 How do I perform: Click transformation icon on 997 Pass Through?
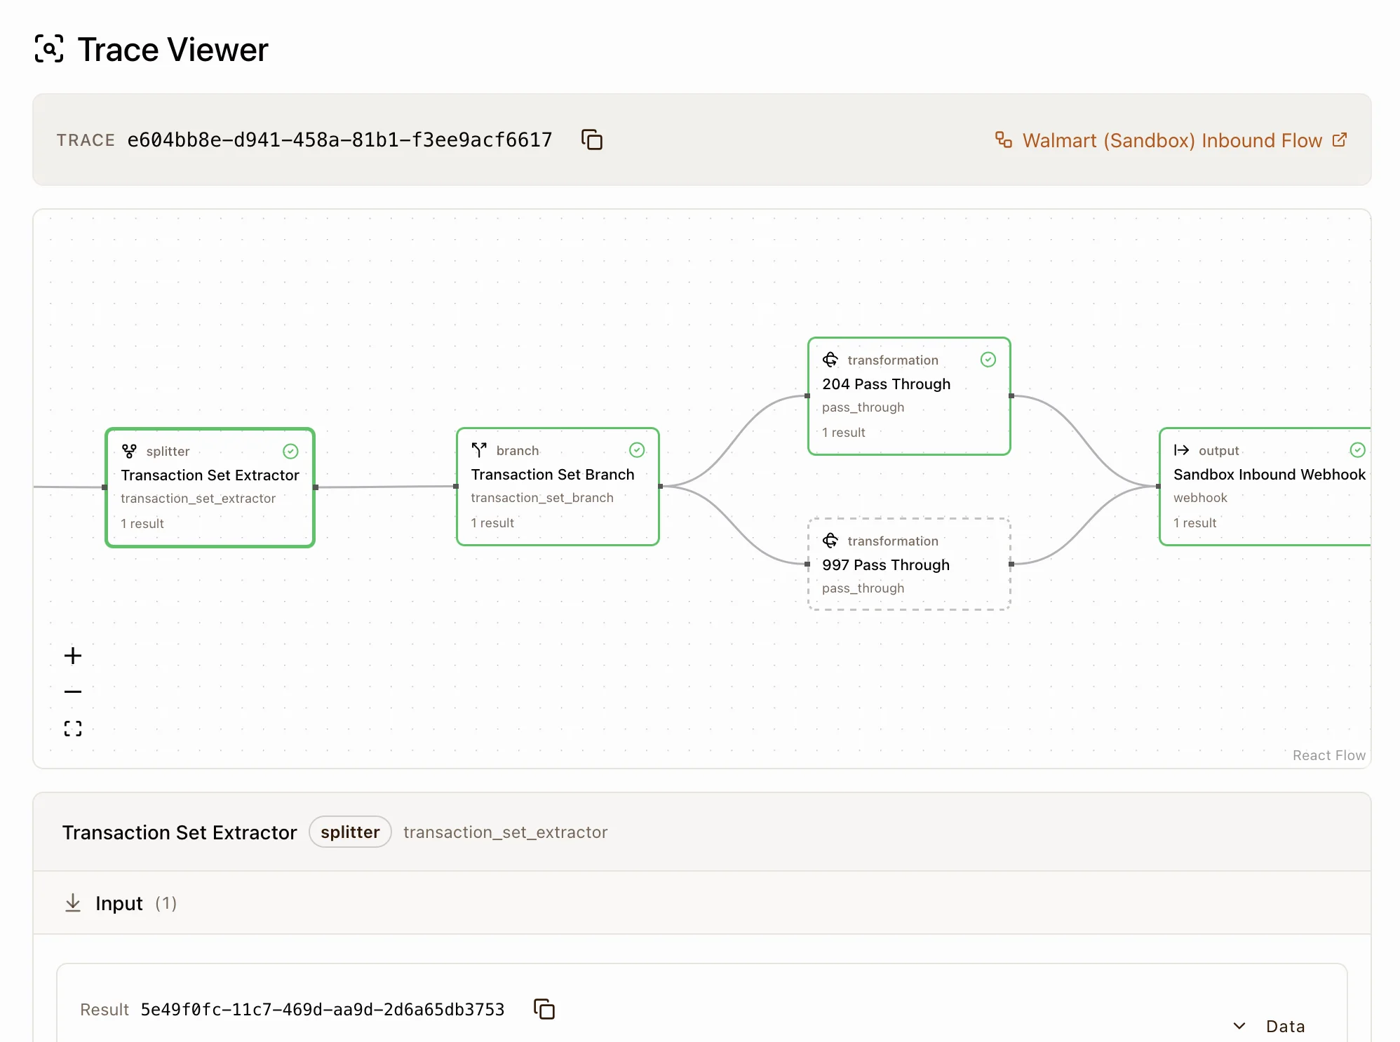tap(830, 541)
